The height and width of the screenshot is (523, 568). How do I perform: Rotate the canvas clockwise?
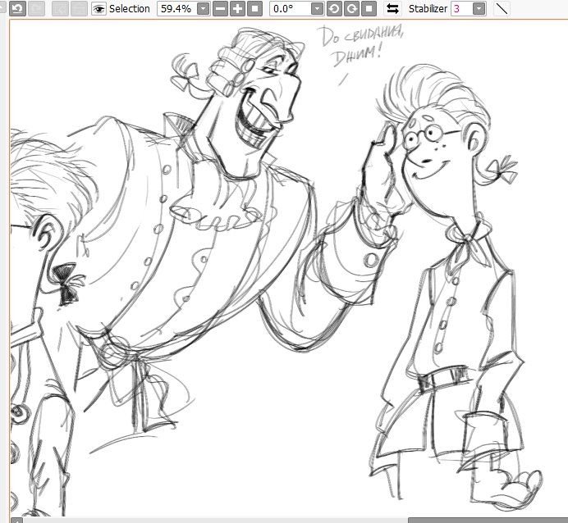click(352, 8)
